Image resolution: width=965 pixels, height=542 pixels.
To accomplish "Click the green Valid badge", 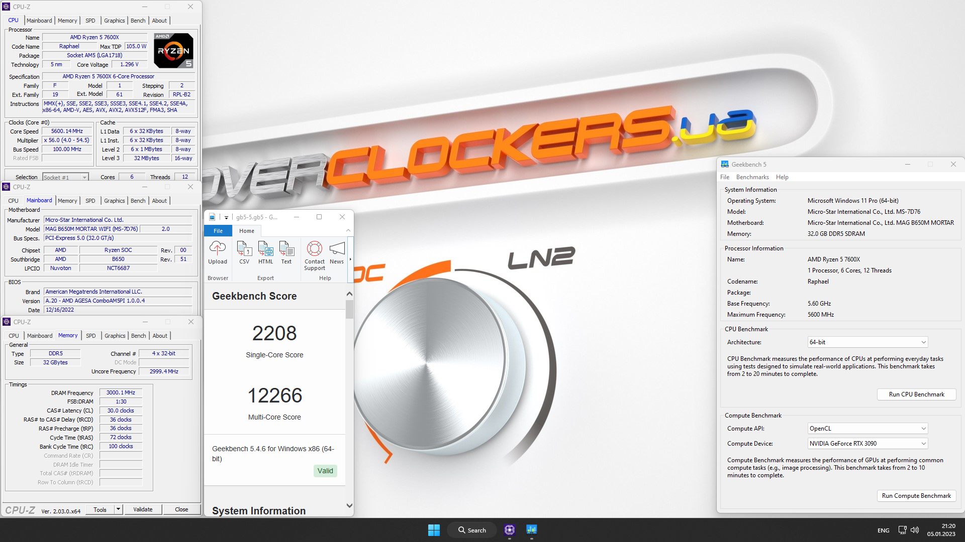I will pos(325,471).
